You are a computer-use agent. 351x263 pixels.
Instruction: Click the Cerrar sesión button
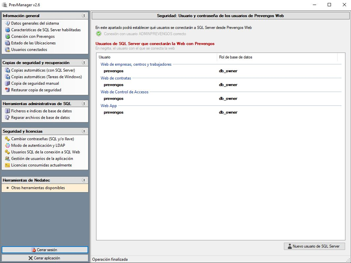(45, 250)
